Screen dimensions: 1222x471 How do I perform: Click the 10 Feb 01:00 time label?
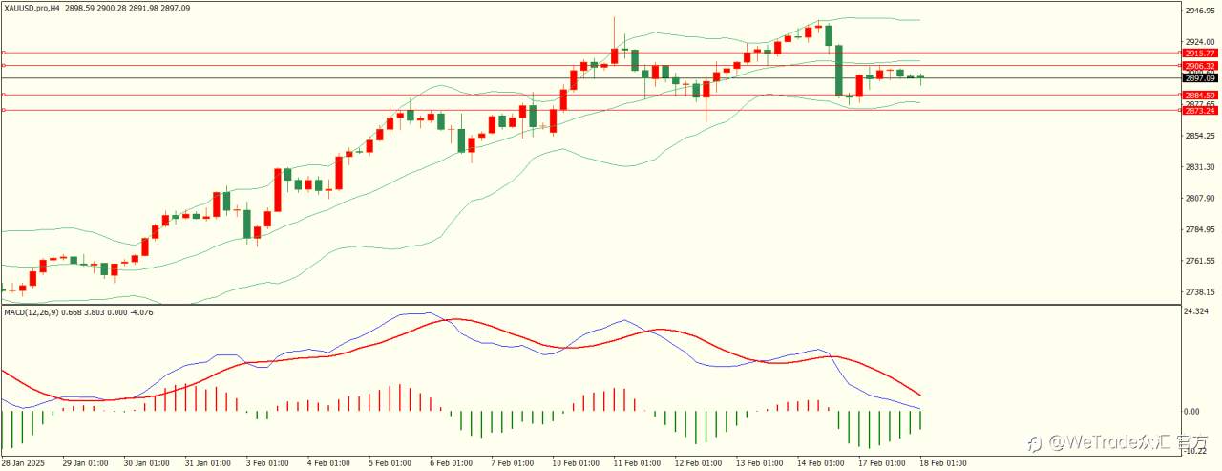coord(577,463)
